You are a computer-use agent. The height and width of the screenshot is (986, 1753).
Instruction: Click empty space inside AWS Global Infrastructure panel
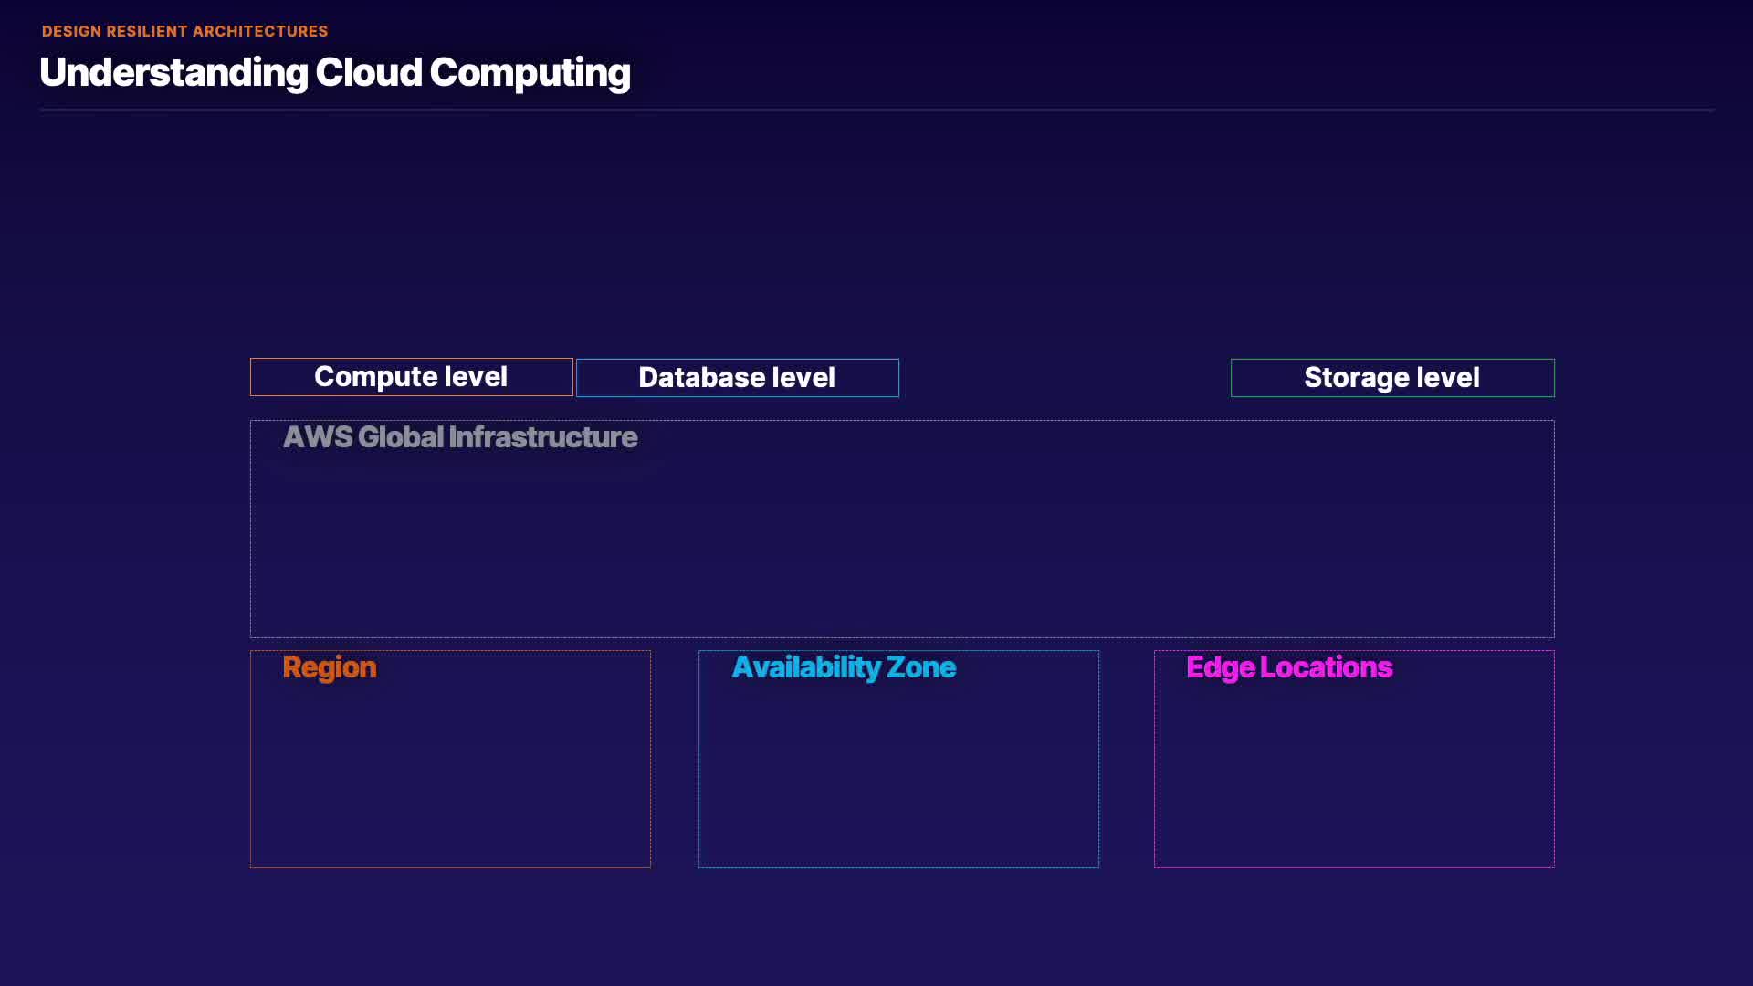pos(902,548)
